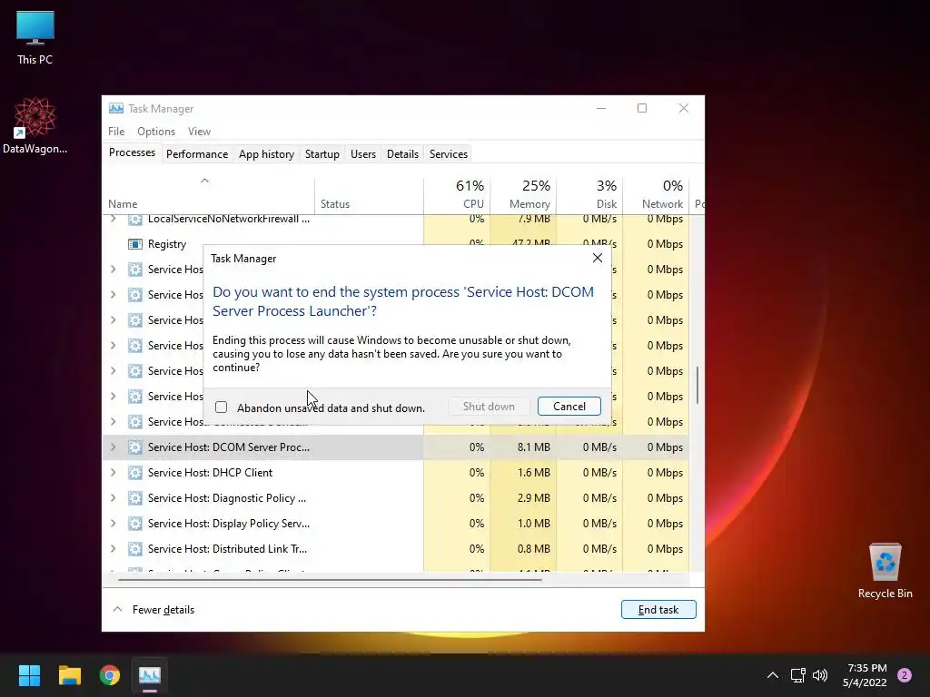Click the gear icon of Display Policy service
This screenshot has height=697, width=930.
point(135,524)
